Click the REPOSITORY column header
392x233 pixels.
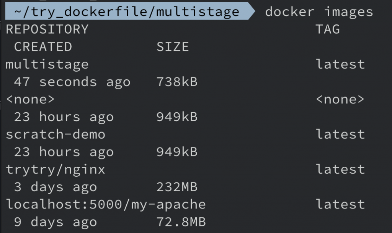pos(47,29)
